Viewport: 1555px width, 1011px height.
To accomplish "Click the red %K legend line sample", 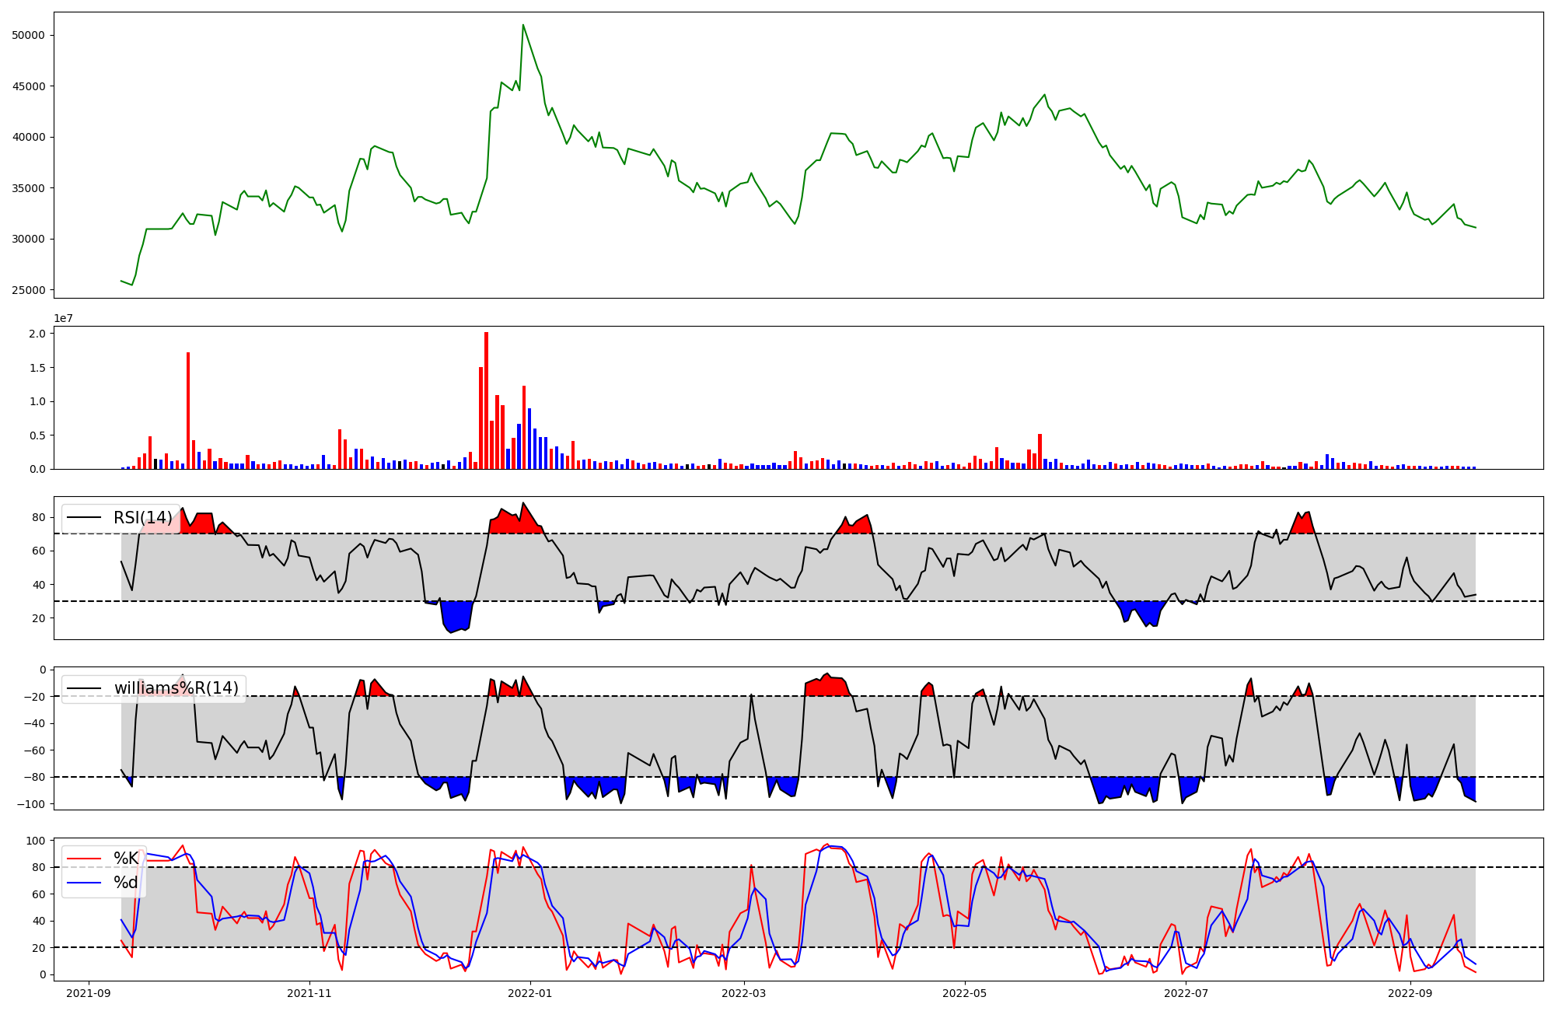I will coord(84,859).
